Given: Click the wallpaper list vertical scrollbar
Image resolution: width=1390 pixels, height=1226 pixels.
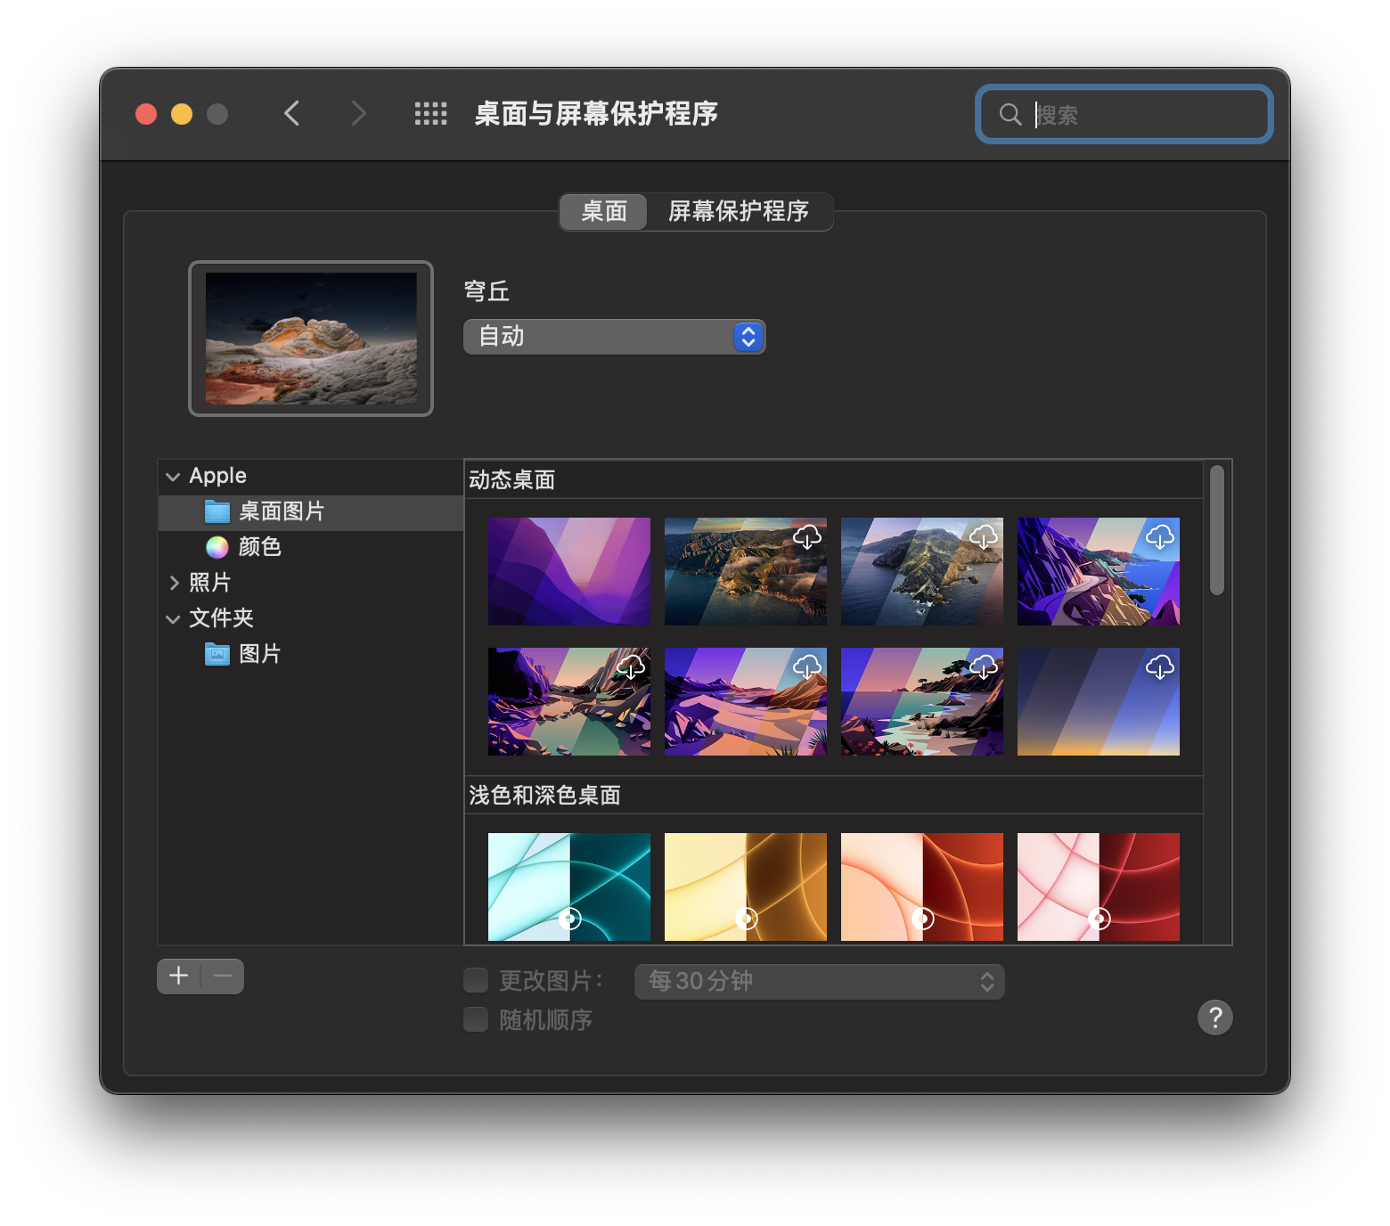Looking at the screenshot, I should tap(1216, 530).
